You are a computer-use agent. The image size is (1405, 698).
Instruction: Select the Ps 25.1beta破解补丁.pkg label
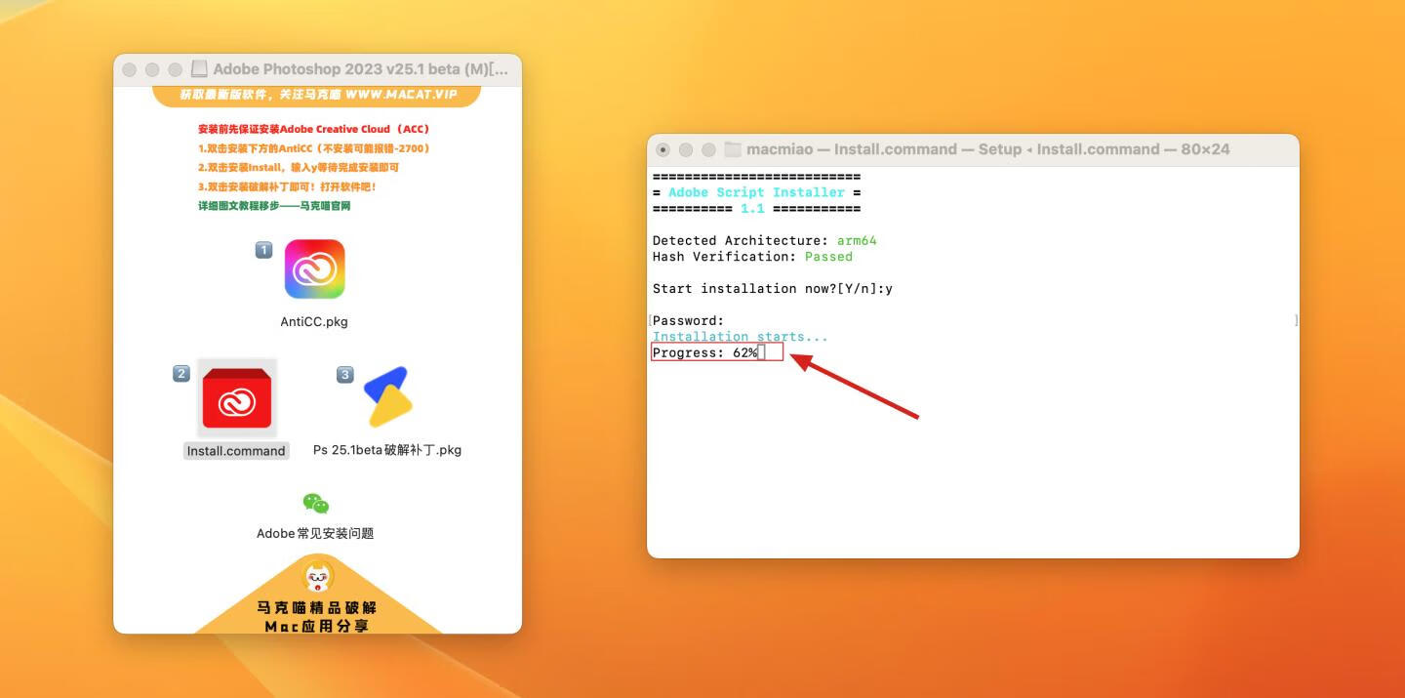387,450
